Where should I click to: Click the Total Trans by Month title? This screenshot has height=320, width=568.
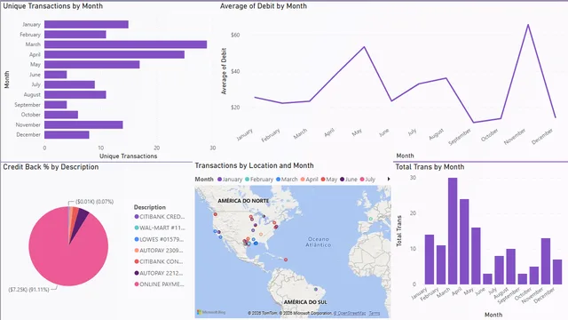(x=430, y=167)
